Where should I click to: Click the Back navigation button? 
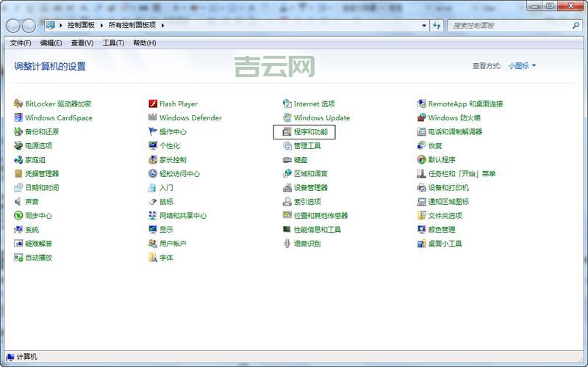tap(13, 26)
